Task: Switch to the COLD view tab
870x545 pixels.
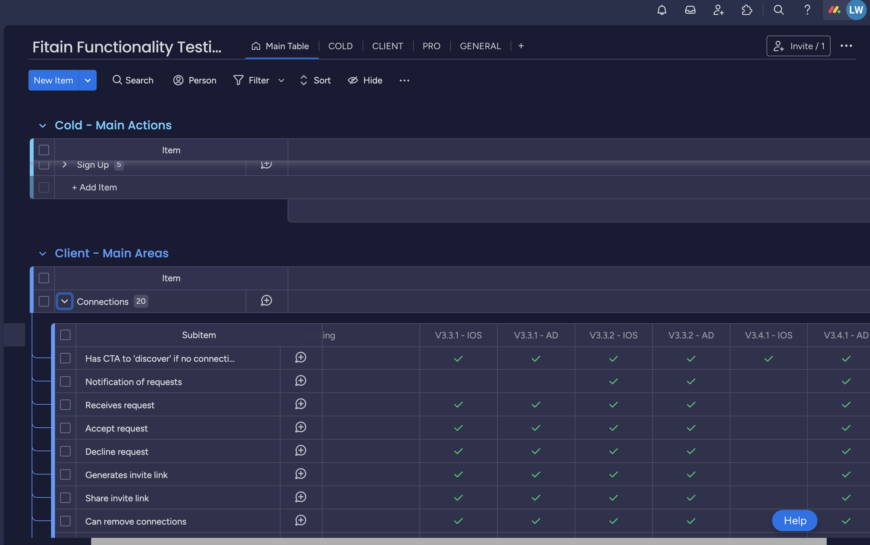Action: (340, 46)
